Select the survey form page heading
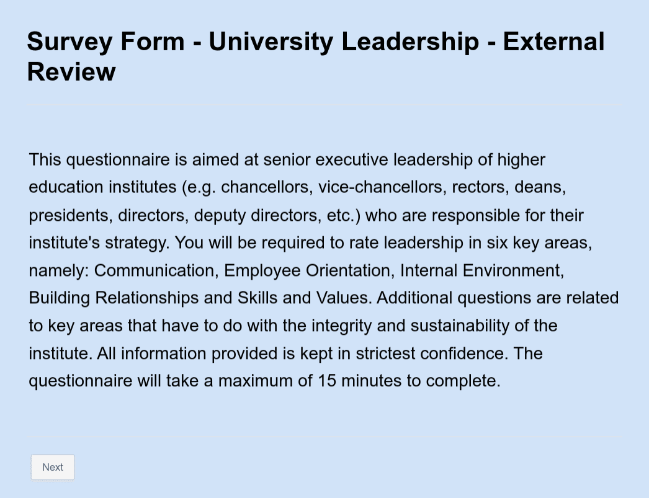Screen dimensions: 649x498 click(x=315, y=56)
